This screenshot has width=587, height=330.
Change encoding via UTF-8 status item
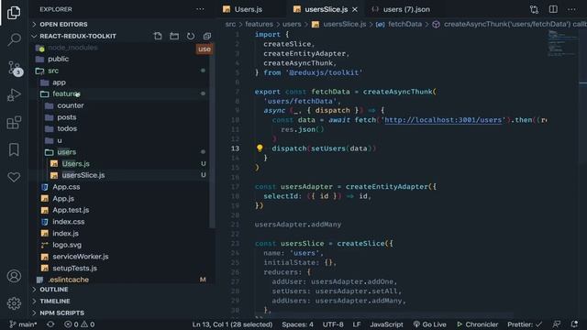coord(333,324)
